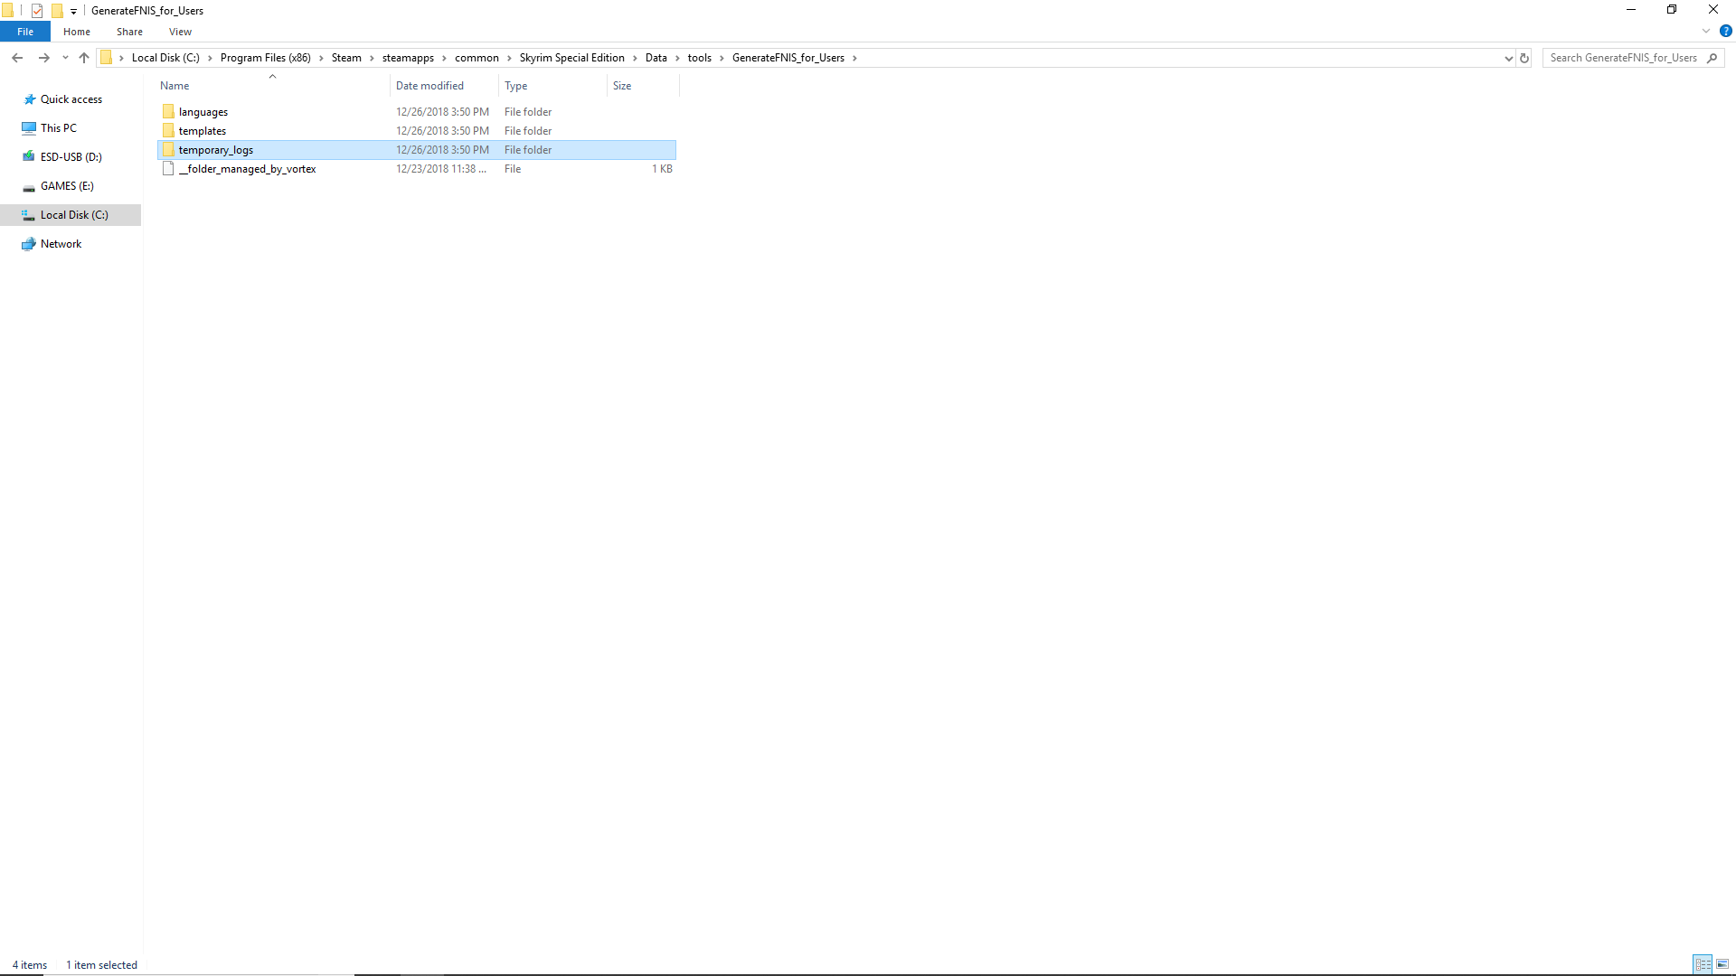Click the temporary_logs folder icon
The width and height of the screenshot is (1736, 976).
[x=168, y=150]
